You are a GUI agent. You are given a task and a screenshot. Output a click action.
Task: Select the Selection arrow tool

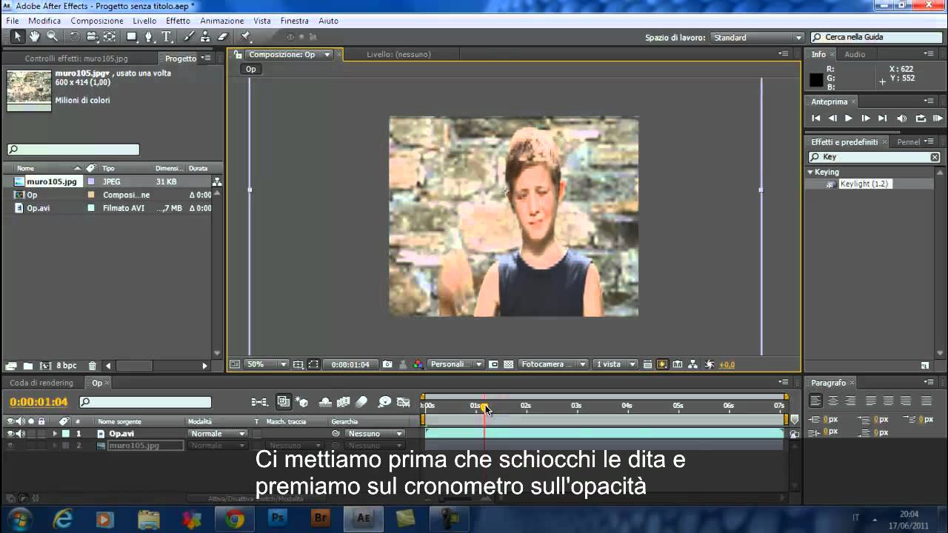click(x=18, y=36)
